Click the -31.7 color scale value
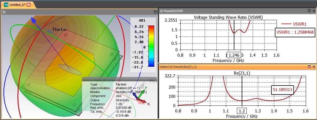Image resolution: width=317 pixels, height=120 pixels. tap(137, 67)
